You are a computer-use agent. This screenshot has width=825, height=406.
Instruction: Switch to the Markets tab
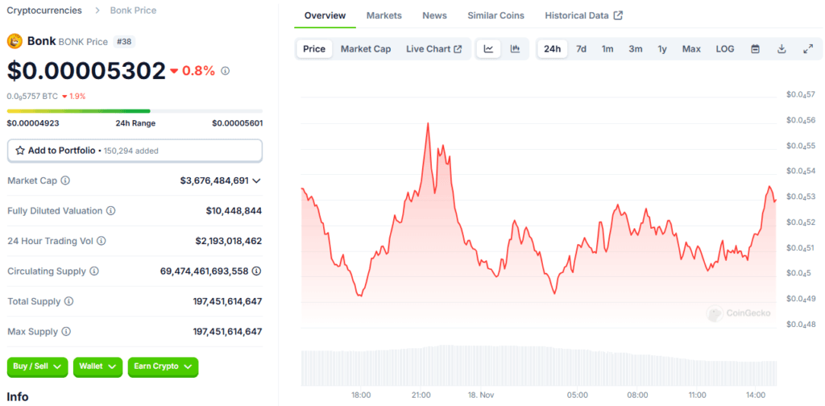coord(384,15)
